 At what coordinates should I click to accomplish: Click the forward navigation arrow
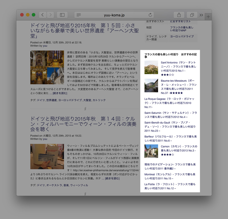point(50,15)
